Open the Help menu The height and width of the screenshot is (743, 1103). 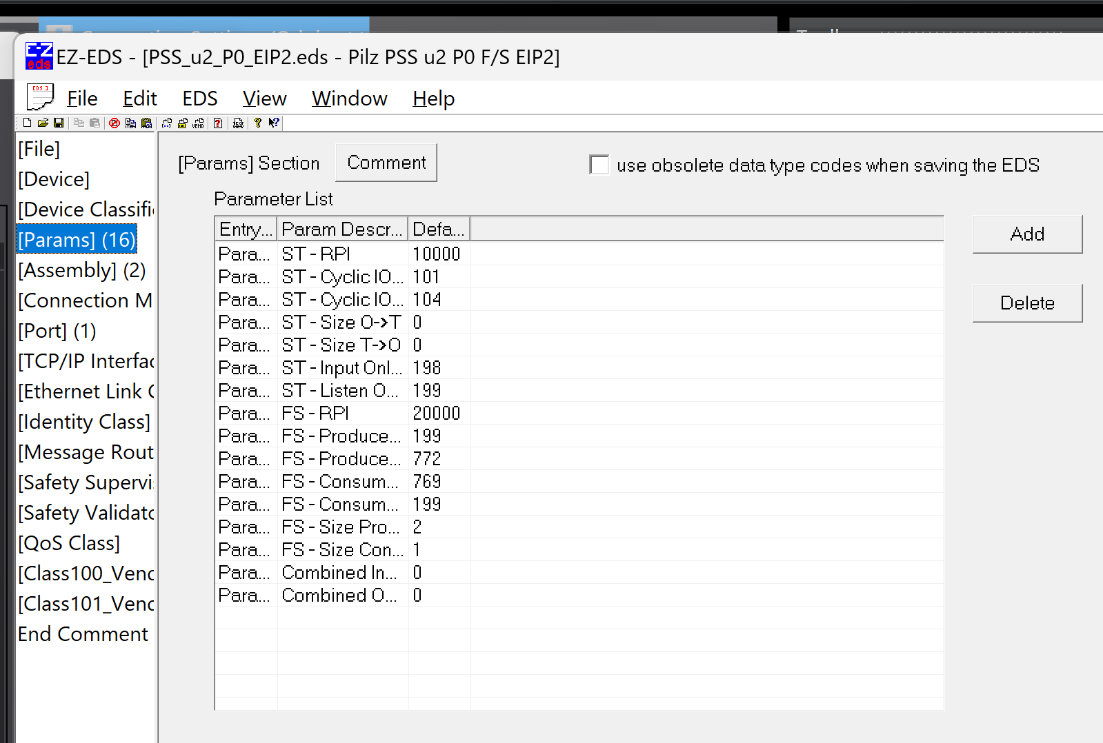pyautogui.click(x=434, y=99)
